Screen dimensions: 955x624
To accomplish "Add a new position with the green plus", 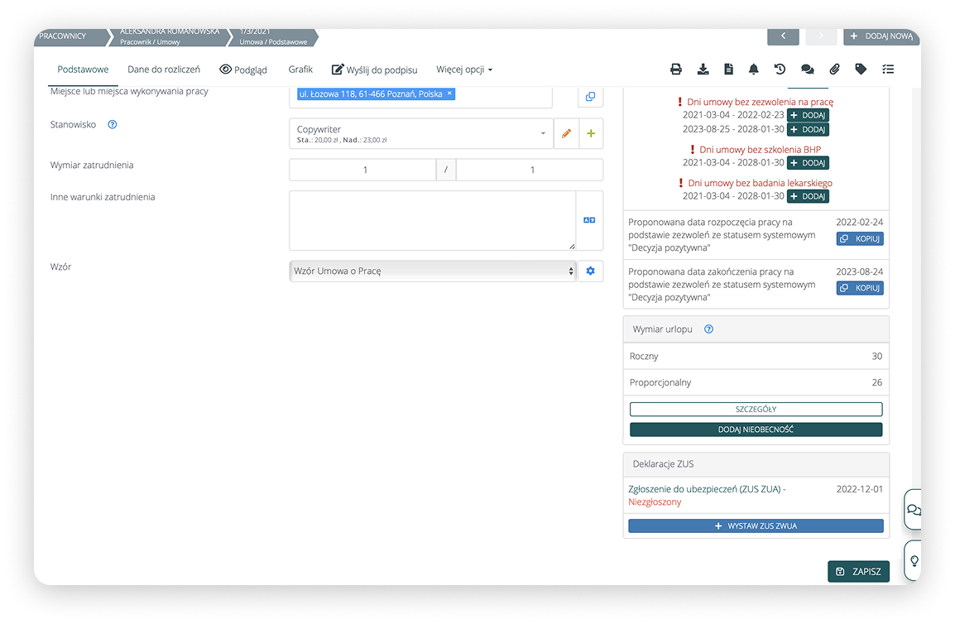I will tap(591, 133).
